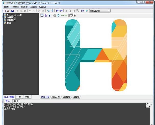Screen dimensions: 155x125
Task: Click the Save disk icon
Action: point(12,11)
